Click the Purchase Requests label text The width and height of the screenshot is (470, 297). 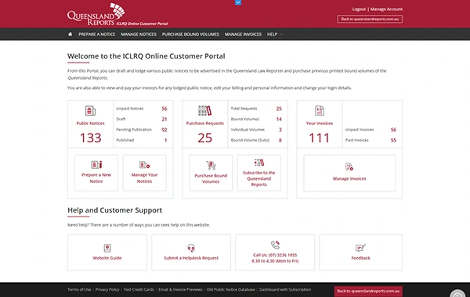[204, 123]
